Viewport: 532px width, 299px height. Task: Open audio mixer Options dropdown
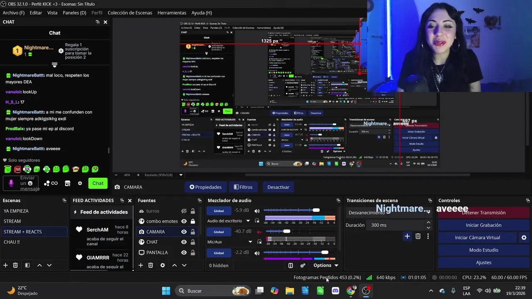325,265
